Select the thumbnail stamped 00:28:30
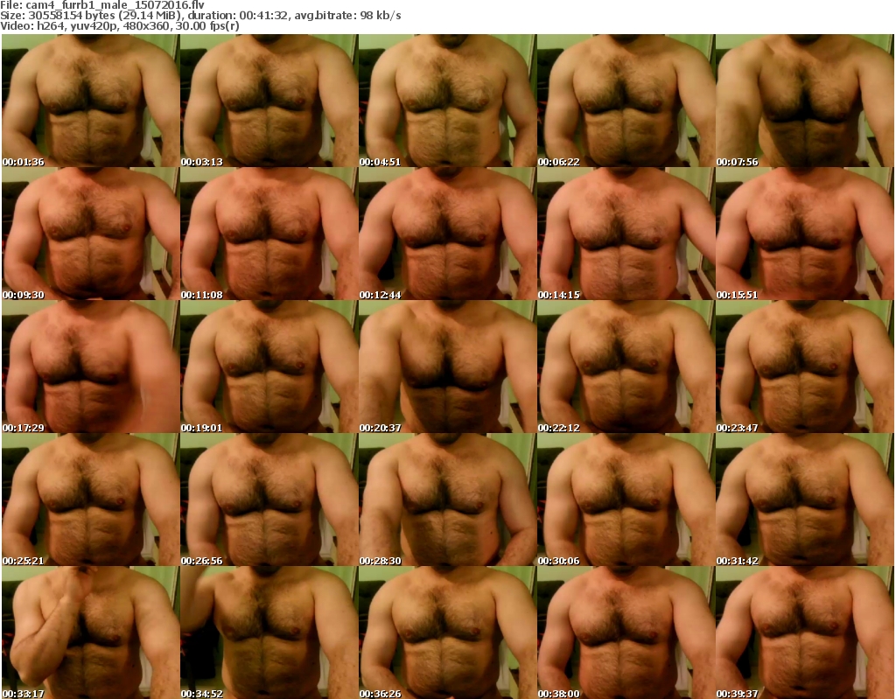The height and width of the screenshot is (699, 896). tap(447, 500)
